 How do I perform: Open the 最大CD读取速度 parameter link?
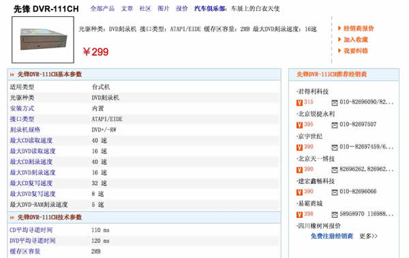click(x=31, y=140)
